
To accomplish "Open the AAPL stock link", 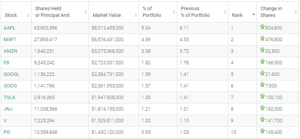I will (9, 28).
